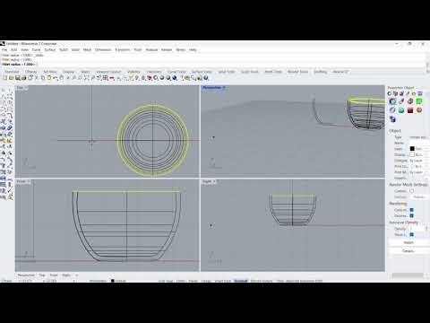Select the Pan view hand icon

pos(62,78)
